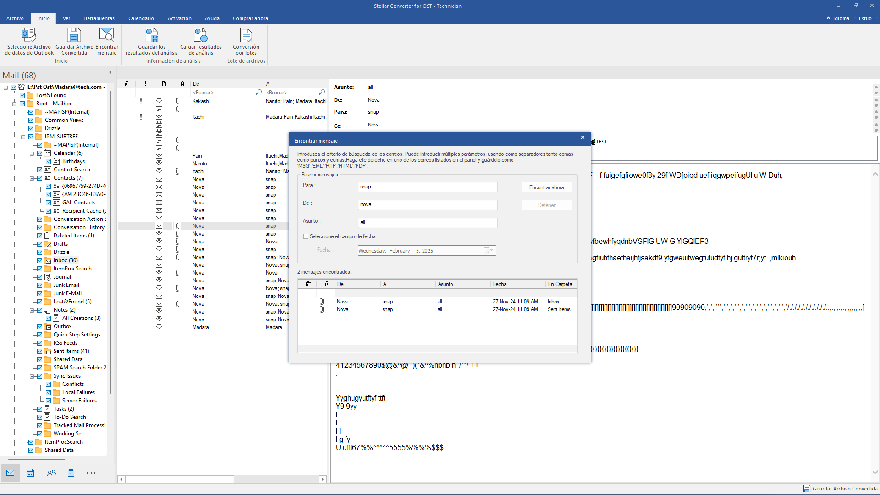Switch to Mail view icon at bottom
This screenshot has width=880, height=495.
click(x=10, y=473)
